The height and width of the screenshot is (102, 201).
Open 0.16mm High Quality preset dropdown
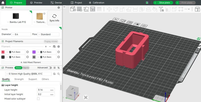[28, 74]
